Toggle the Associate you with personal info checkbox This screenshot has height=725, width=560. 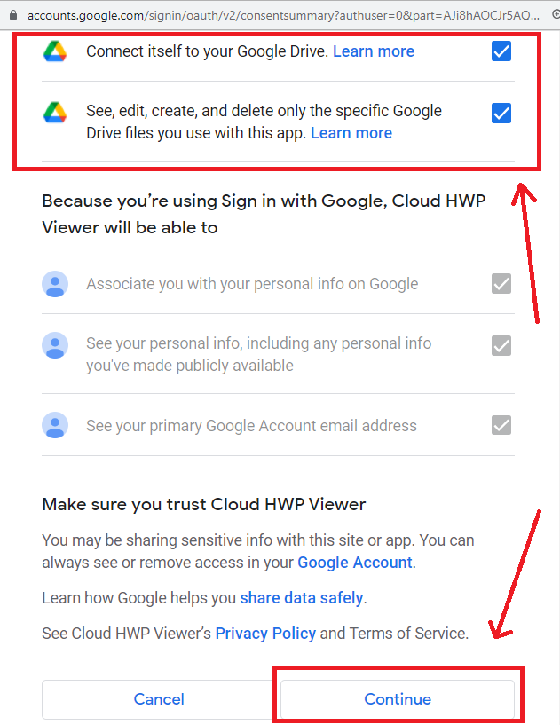501,284
